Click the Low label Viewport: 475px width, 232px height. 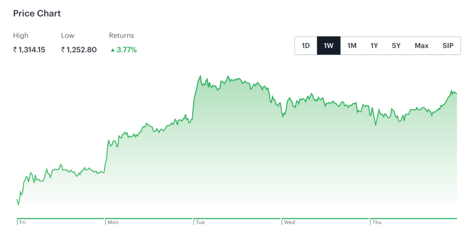67,36
